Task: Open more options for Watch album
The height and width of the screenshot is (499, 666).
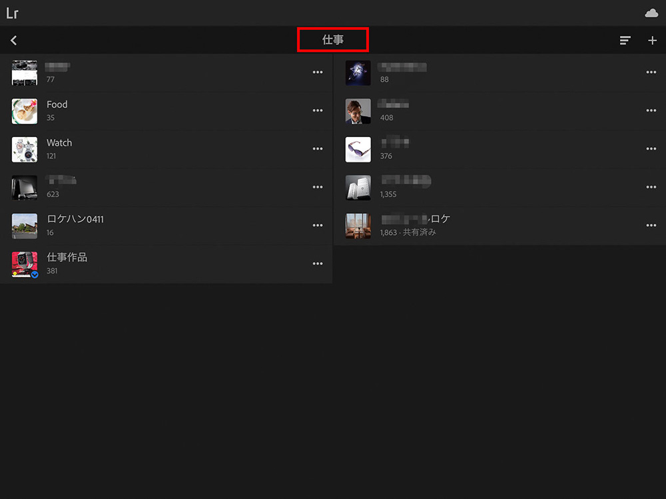Action: point(318,149)
